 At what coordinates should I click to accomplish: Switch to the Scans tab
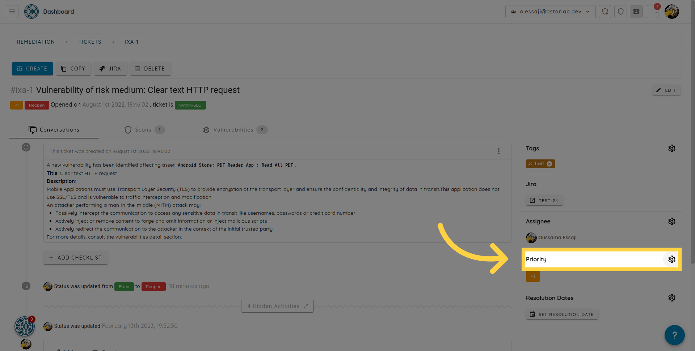click(x=144, y=130)
